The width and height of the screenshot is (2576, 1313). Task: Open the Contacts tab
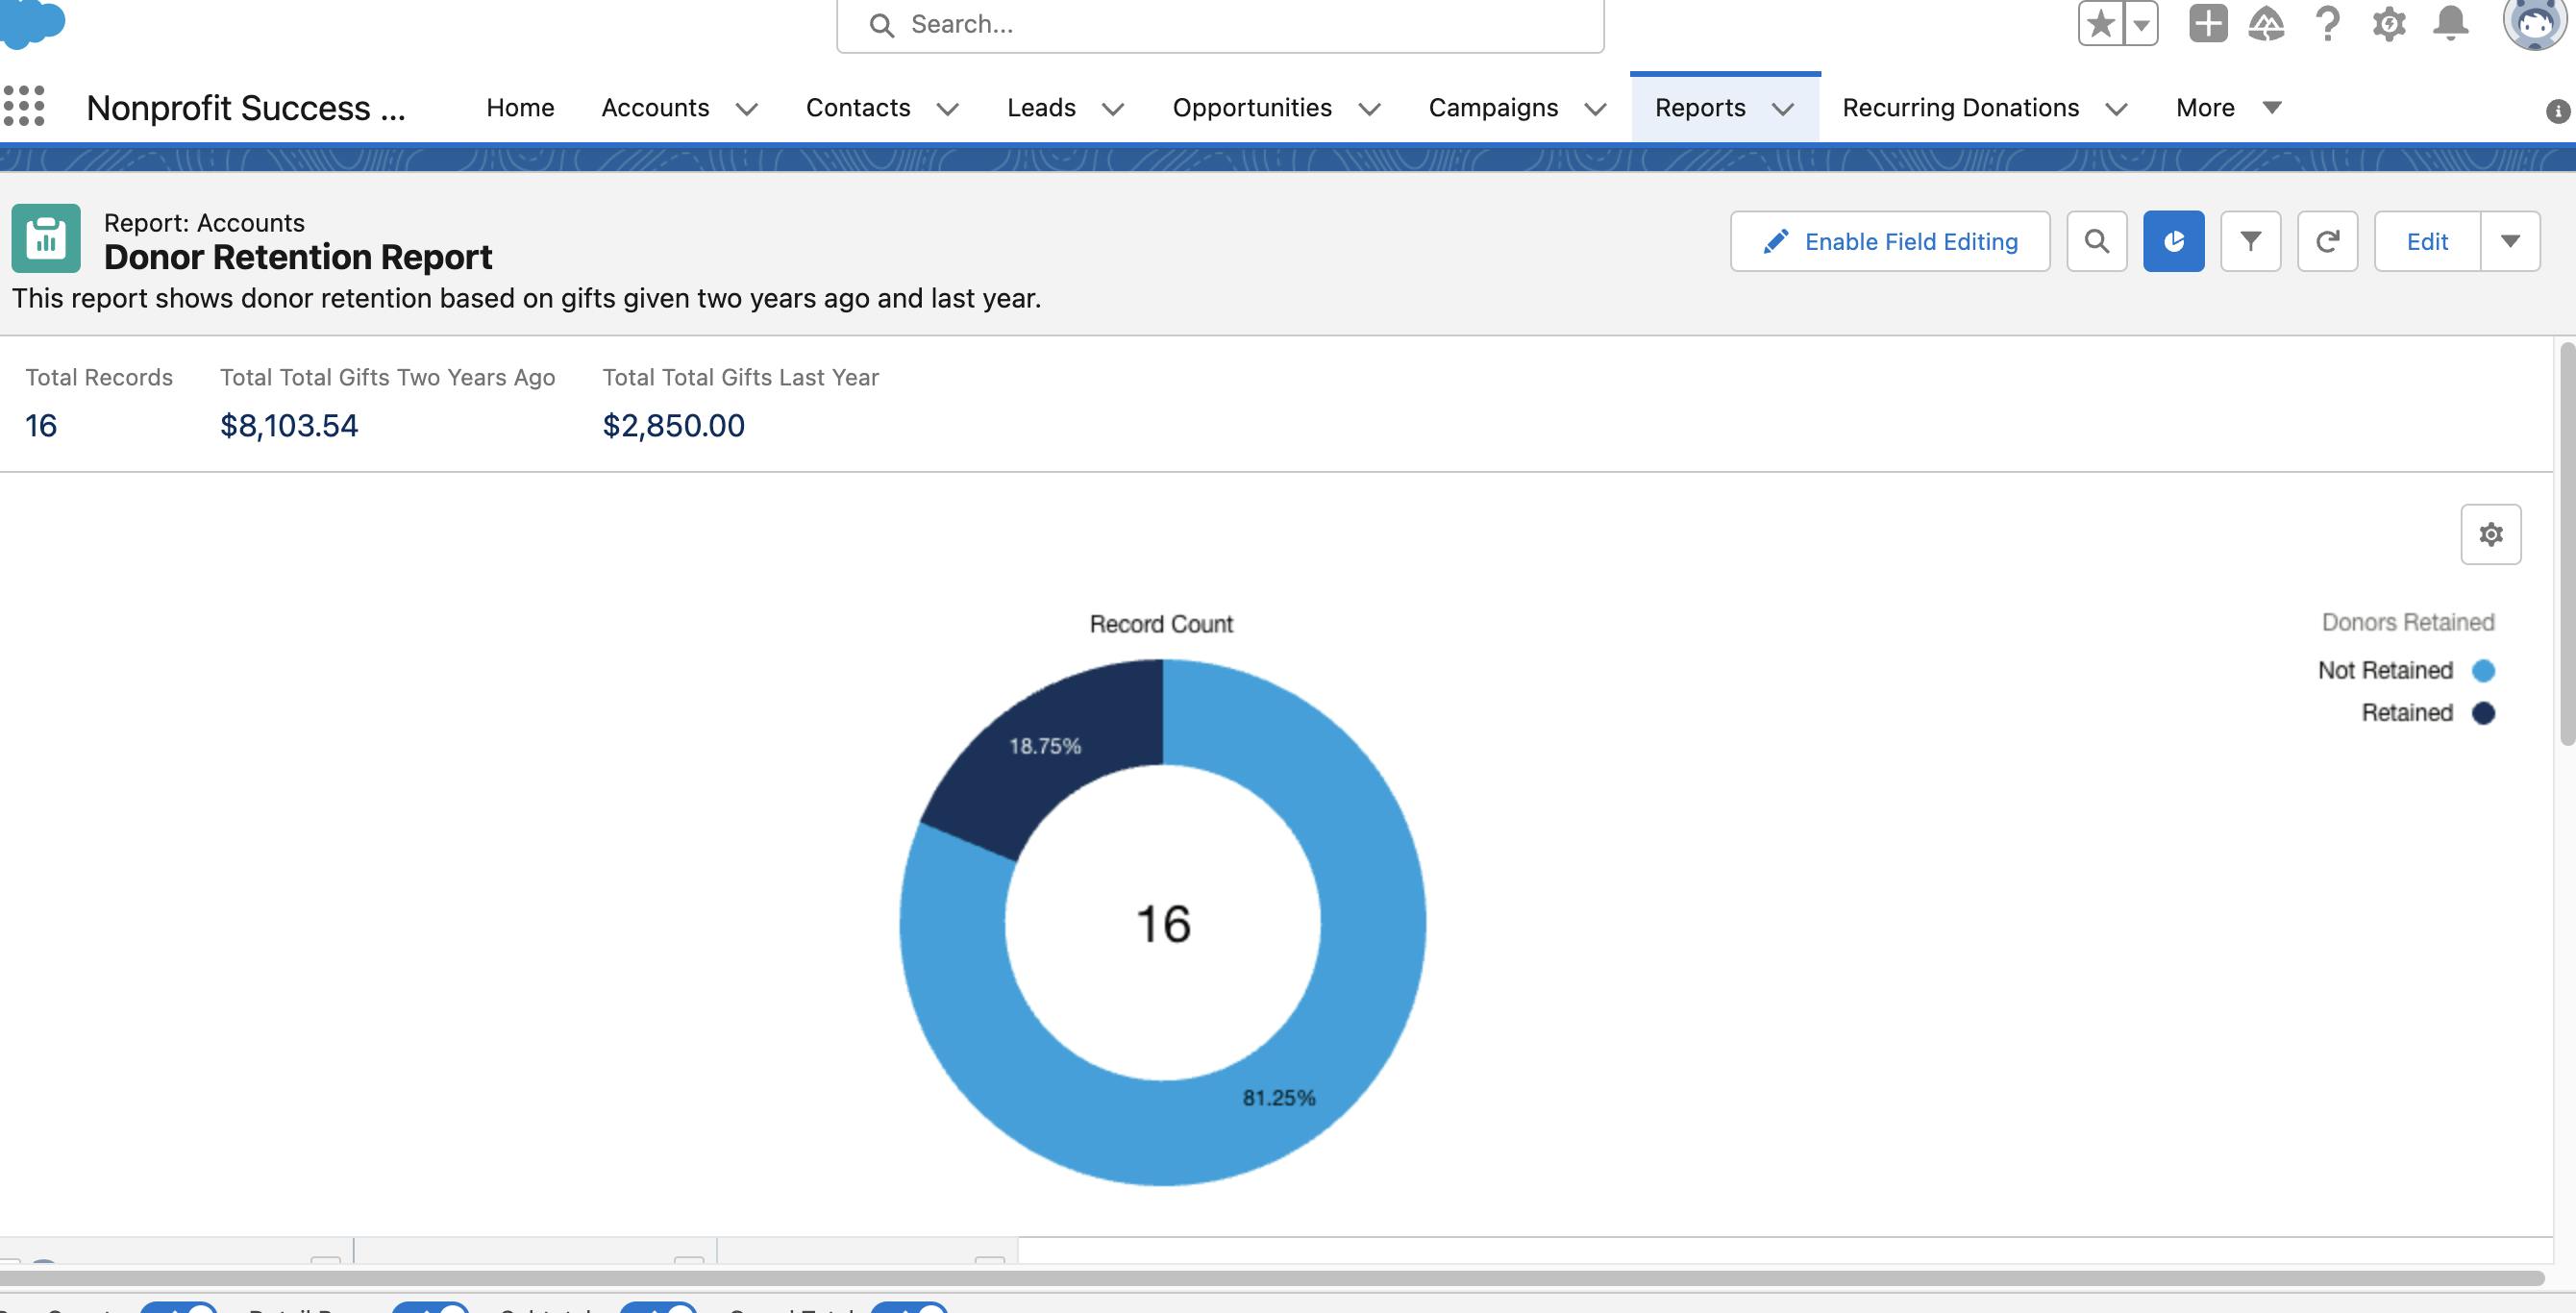click(858, 107)
